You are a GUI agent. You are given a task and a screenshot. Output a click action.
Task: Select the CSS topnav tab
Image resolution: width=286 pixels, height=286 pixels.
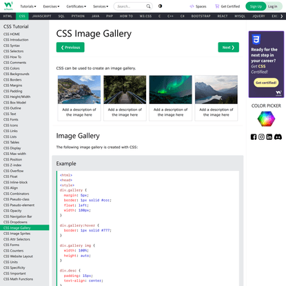[22, 16]
